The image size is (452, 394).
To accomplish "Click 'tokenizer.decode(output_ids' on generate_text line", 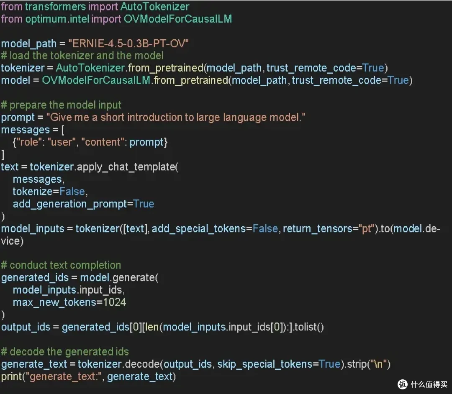I will pyautogui.click(x=145, y=364).
